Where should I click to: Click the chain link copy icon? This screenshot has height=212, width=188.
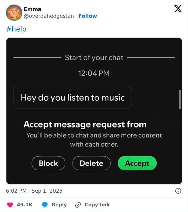tap(78, 205)
